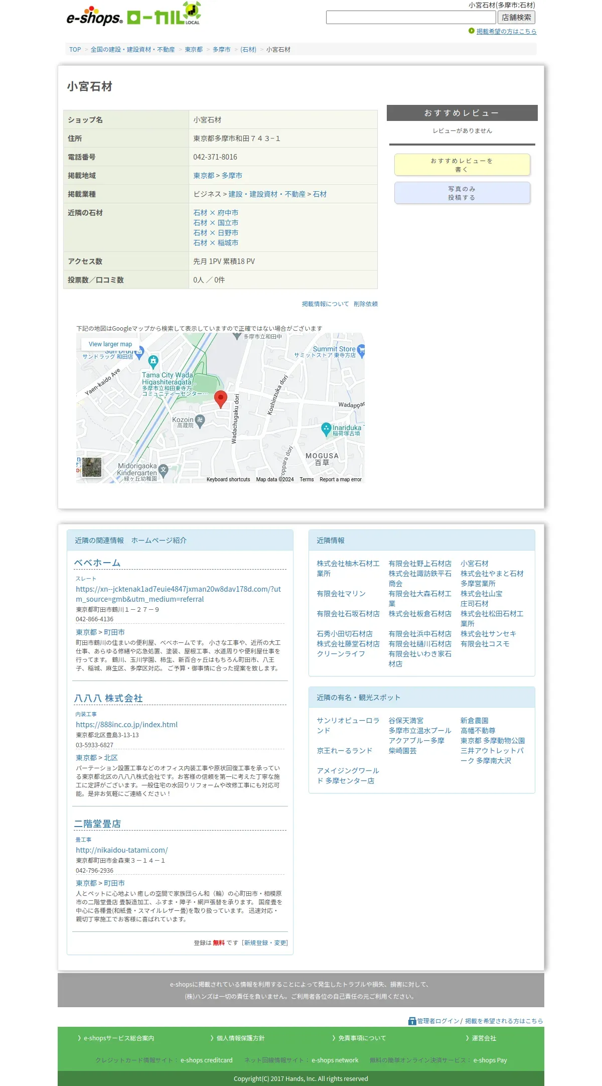Screen dimensions: 602x1086
Task: Open 東京都 breadcrumb link
Action: 194,50
